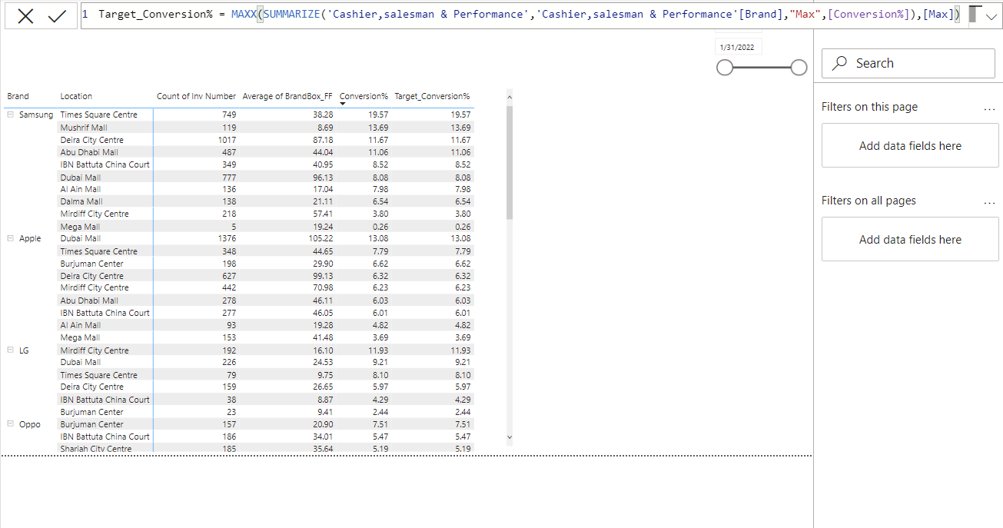Screen dimensions: 1003x528
Task: Click the count value 1017
Action: (x=228, y=140)
